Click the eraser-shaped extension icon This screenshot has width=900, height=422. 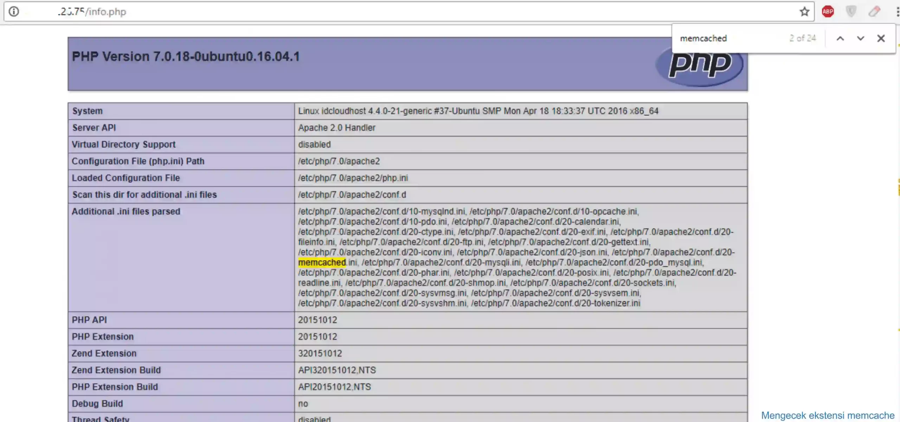point(874,12)
